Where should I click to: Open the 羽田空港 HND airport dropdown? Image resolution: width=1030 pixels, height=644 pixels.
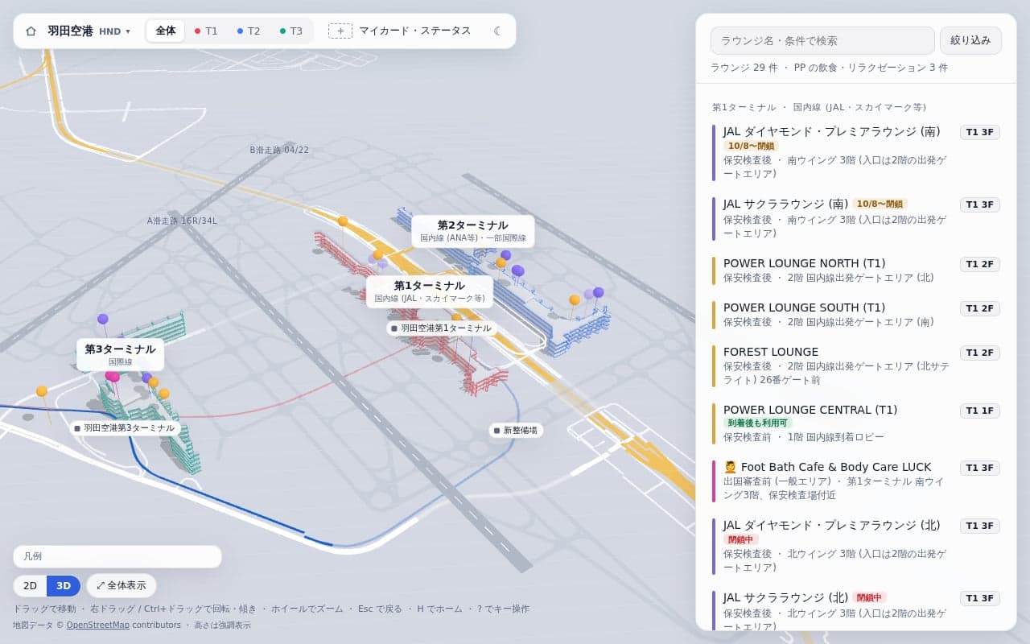[x=89, y=31]
